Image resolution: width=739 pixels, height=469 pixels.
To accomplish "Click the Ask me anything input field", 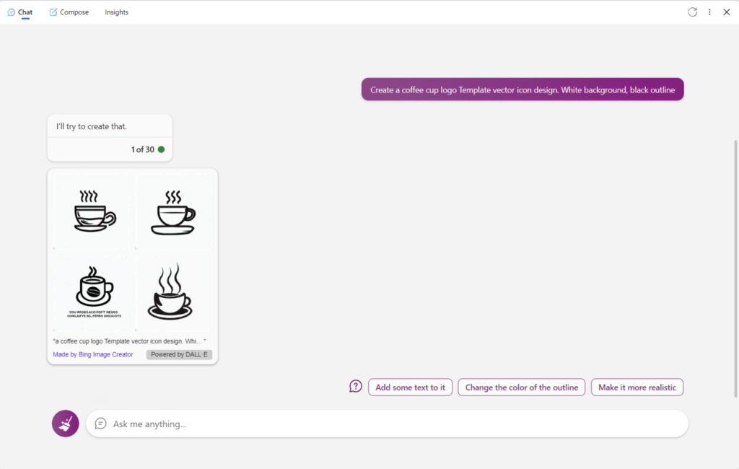I will [x=387, y=424].
